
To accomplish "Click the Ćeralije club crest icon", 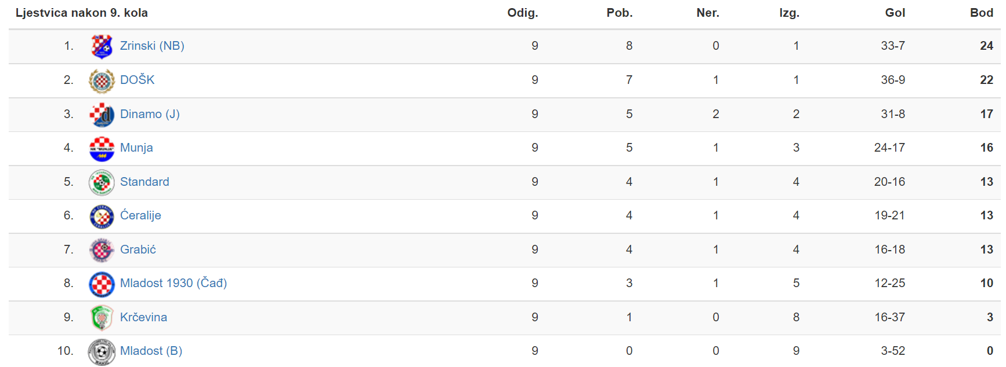I will (x=102, y=216).
